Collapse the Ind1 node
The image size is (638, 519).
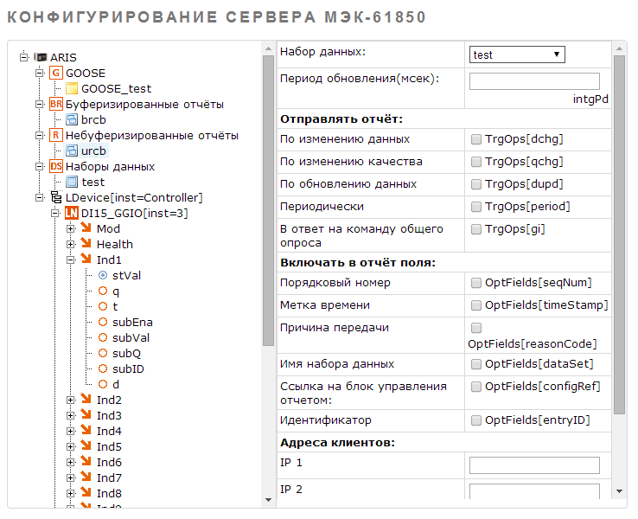point(71,259)
